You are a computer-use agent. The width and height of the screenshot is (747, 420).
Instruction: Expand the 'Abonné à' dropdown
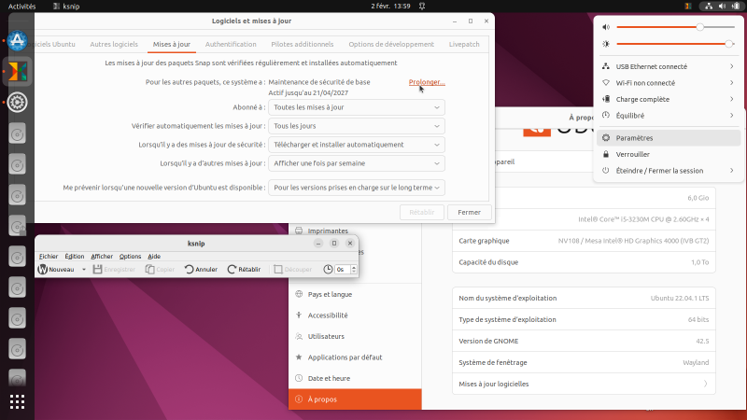(x=357, y=107)
